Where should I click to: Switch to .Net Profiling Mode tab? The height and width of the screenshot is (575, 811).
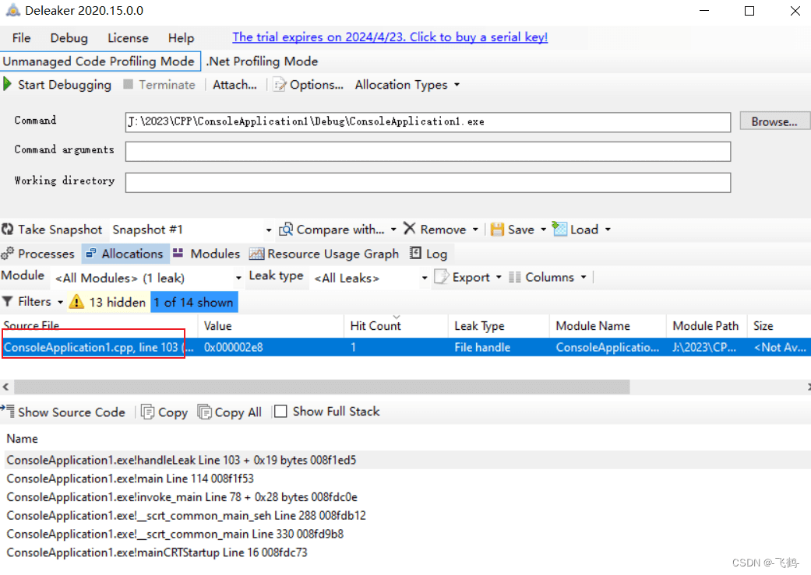[262, 61]
